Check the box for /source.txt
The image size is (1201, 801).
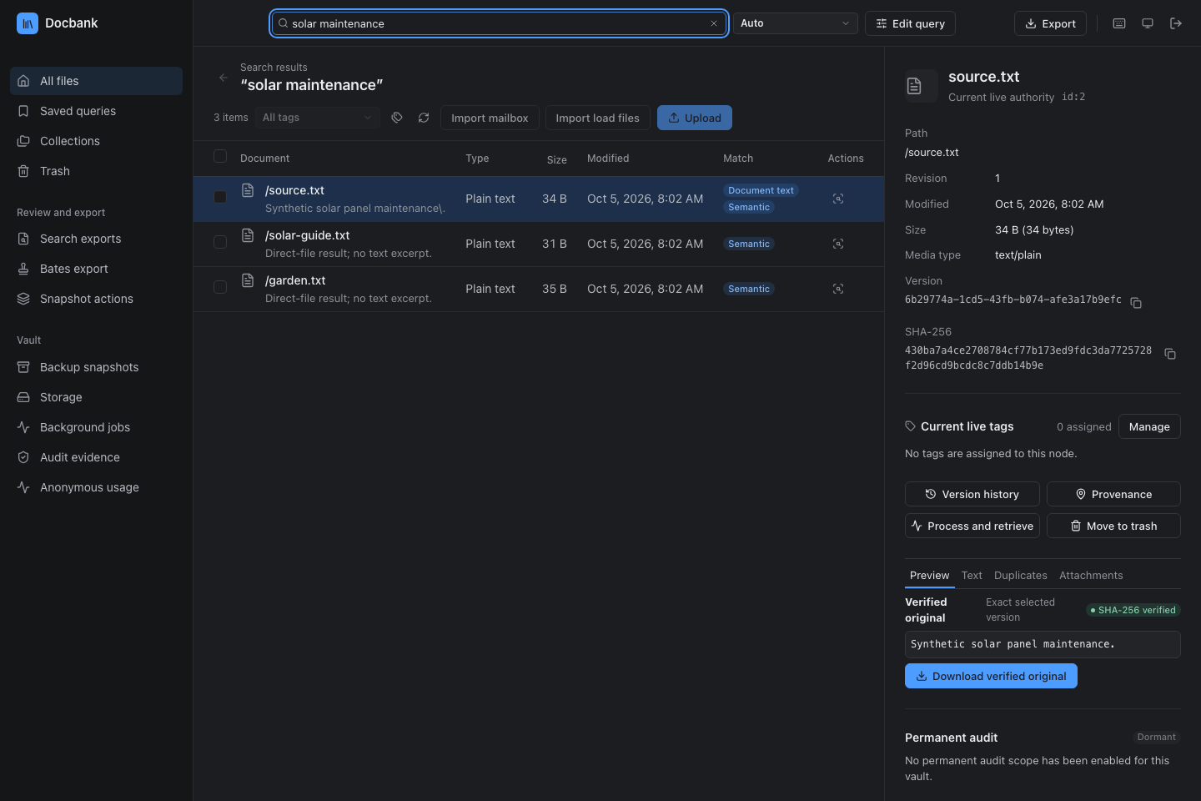(x=220, y=197)
